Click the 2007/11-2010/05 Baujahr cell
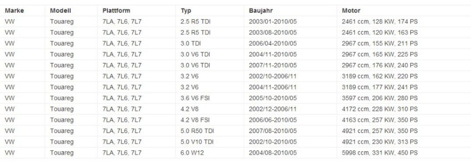This screenshot has width=471, height=164. (x=273, y=65)
